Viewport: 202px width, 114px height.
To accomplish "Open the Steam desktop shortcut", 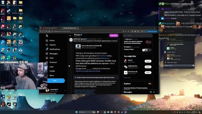I will (9, 11).
